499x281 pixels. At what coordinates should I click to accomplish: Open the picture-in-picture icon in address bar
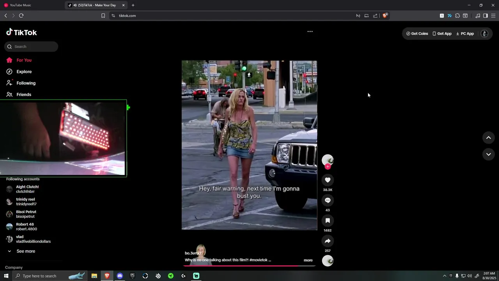pyautogui.click(x=366, y=16)
